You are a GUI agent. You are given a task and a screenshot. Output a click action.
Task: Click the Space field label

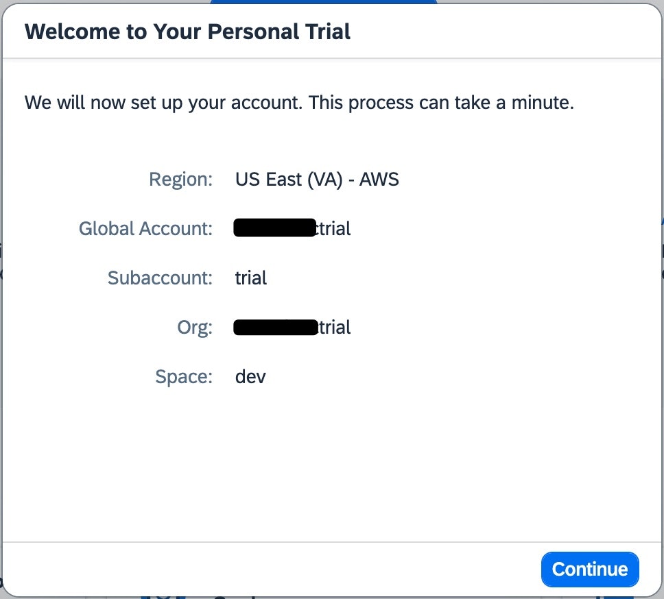[184, 377]
